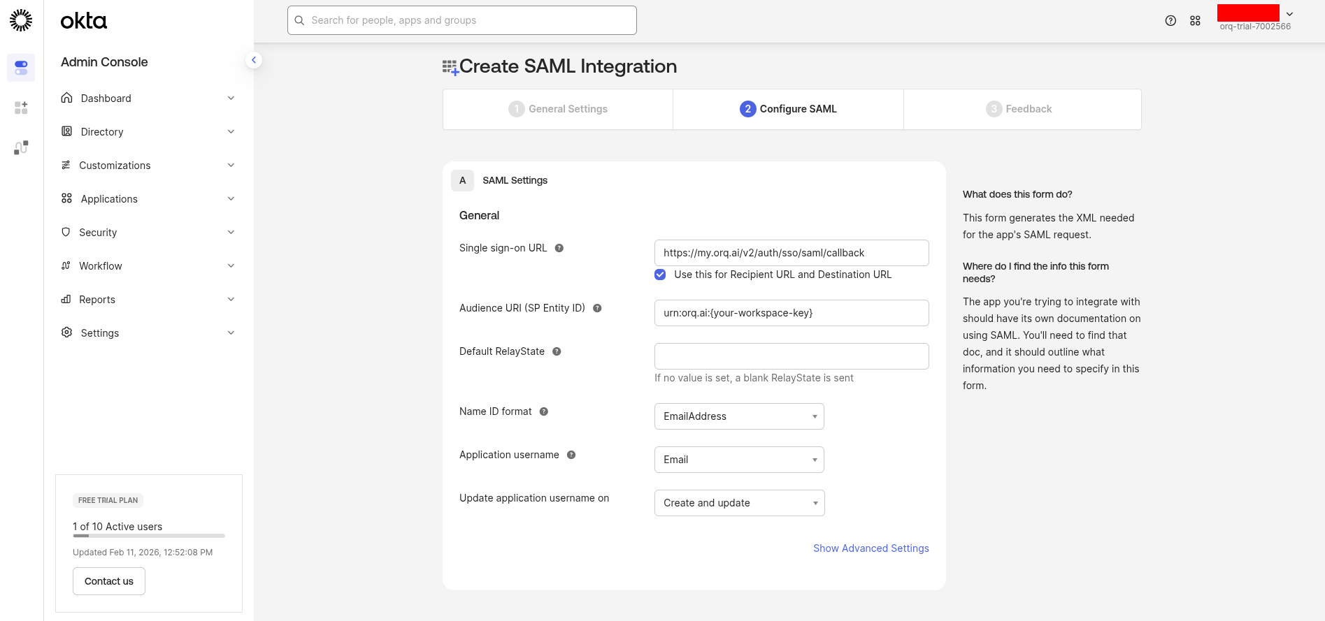Screen dimensions: 1325x621
Task: Collapse the sidebar with the chevron button
Action: coord(254,60)
